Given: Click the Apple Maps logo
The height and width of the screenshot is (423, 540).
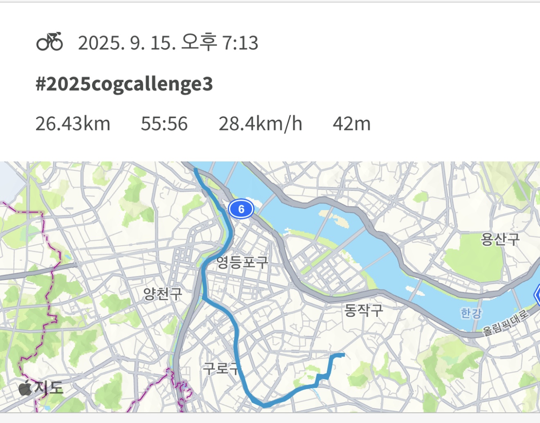Looking at the screenshot, I should 25,387.
